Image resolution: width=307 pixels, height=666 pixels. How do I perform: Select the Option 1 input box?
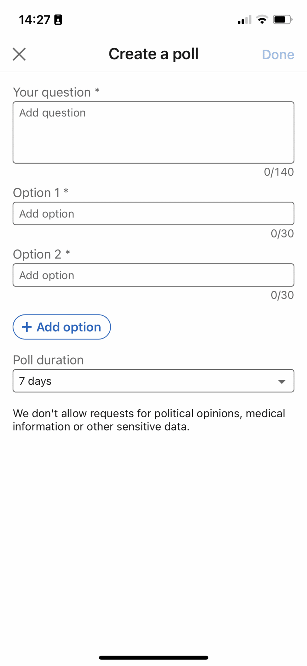153,213
